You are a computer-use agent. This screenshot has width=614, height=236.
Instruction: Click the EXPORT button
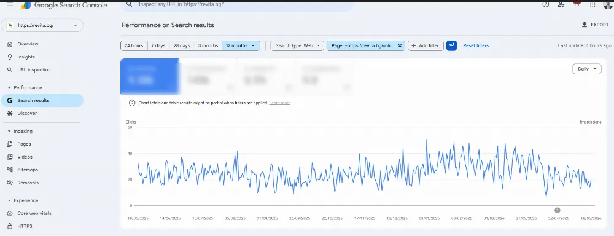(595, 25)
